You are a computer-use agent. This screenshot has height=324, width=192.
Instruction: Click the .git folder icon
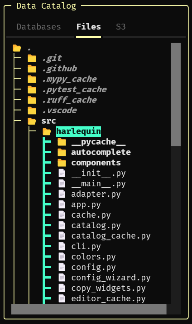[x=32, y=59]
